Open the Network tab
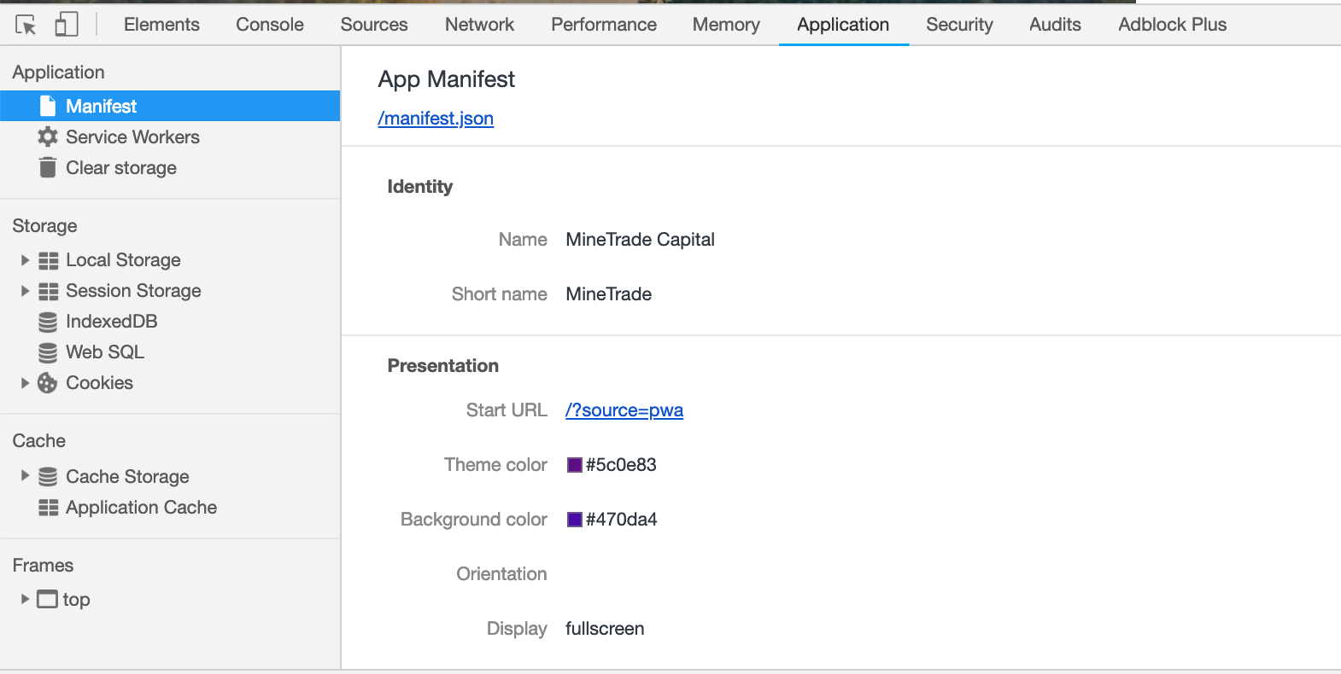 (479, 25)
